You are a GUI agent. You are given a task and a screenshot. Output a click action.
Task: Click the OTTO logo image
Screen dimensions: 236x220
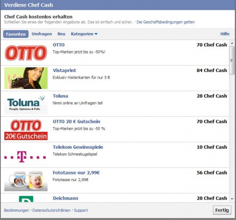pos(26,53)
